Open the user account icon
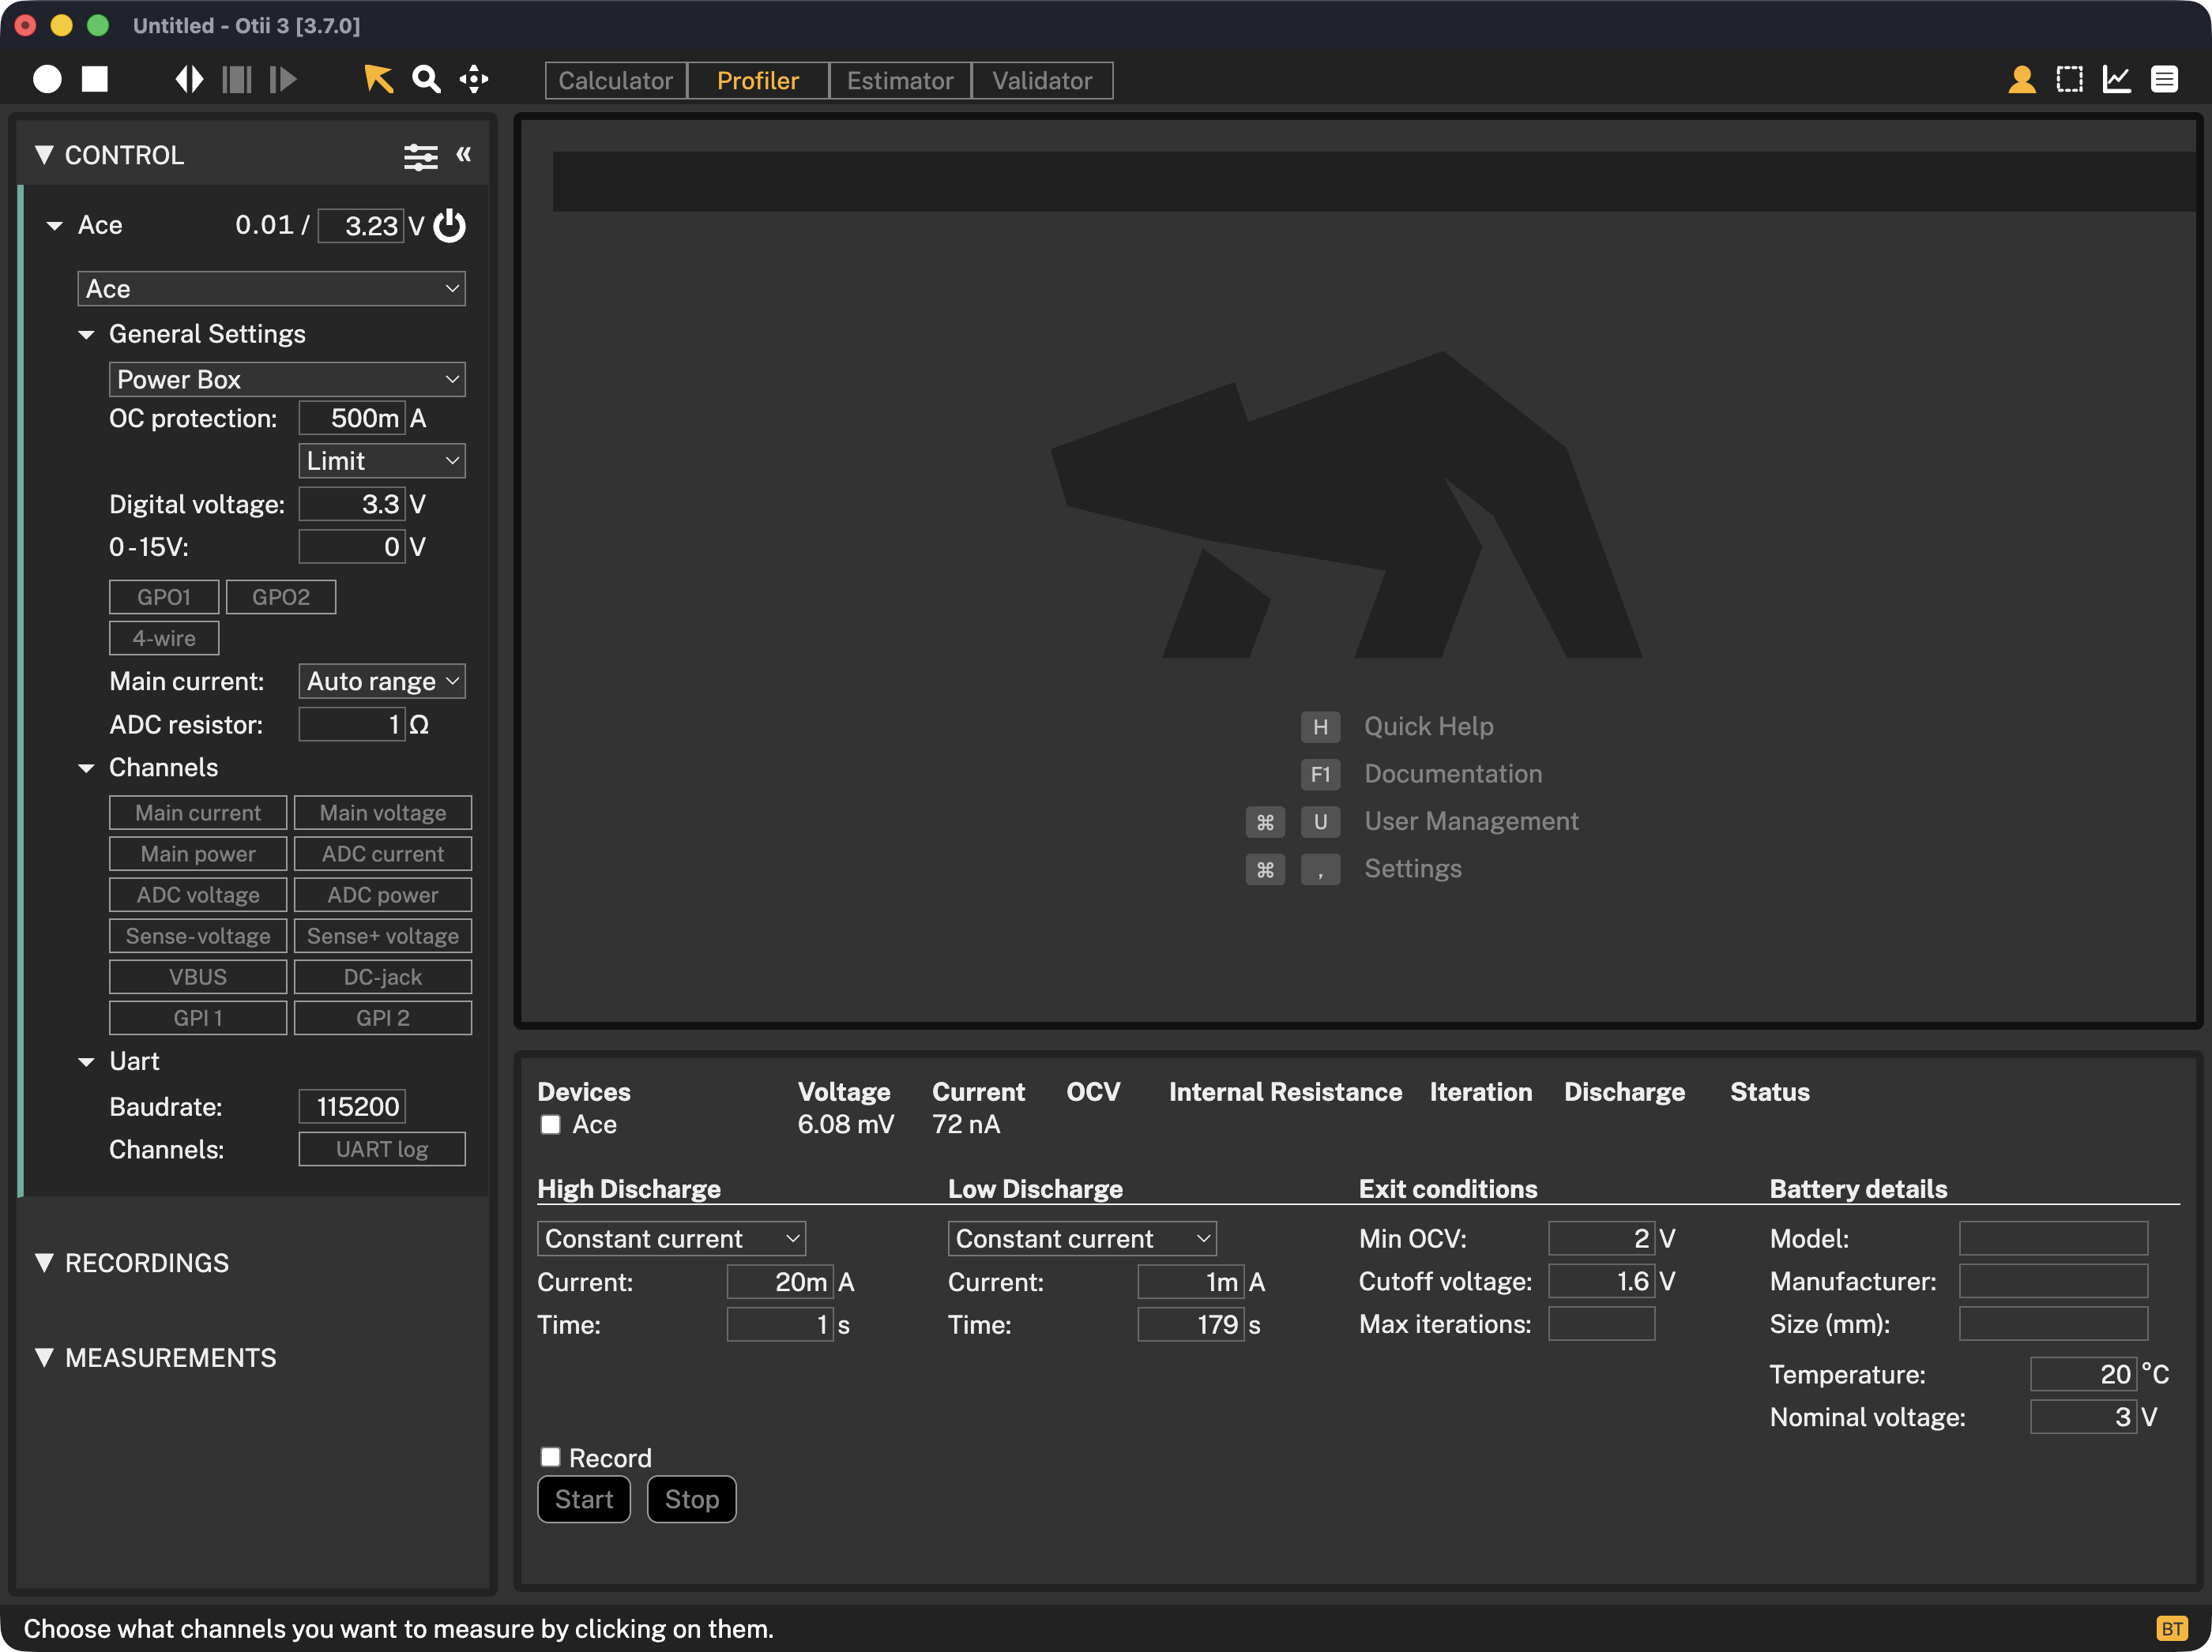The height and width of the screenshot is (1652, 2212). (x=2022, y=79)
